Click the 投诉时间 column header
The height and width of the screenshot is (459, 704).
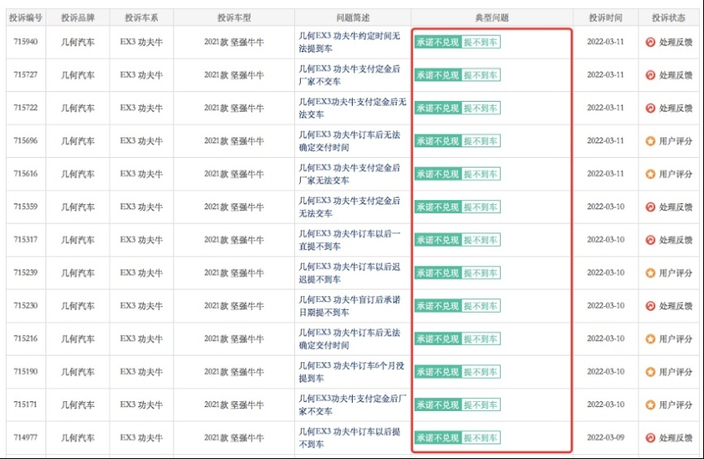606,17
